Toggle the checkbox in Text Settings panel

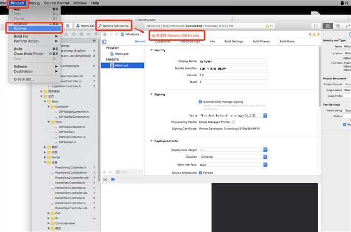tap(344, 124)
